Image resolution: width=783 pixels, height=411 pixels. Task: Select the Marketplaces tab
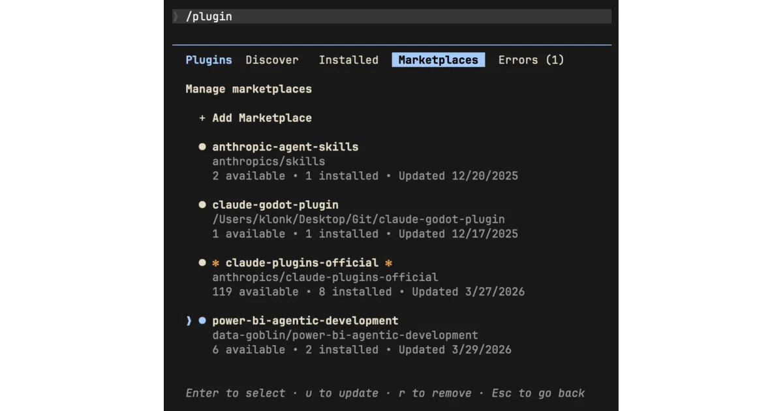[x=438, y=60]
